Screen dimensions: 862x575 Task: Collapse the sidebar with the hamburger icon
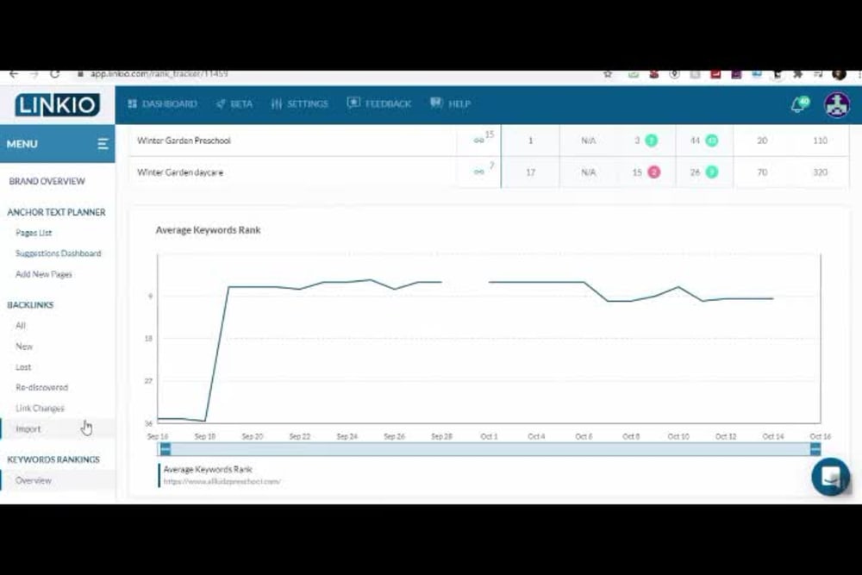click(x=103, y=144)
